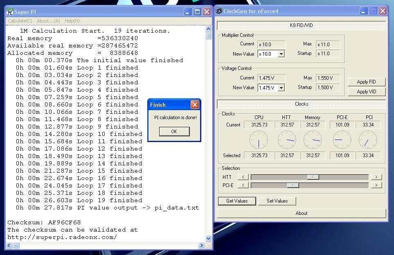Click the Memory clock dial gauge
The width and height of the screenshot is (394, 255).
313,140
